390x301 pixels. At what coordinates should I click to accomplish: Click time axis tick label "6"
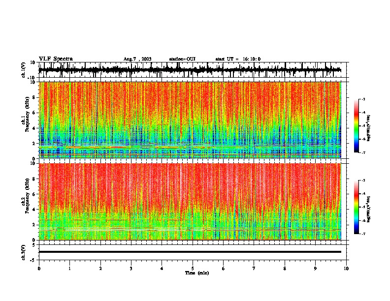point(224,269)
